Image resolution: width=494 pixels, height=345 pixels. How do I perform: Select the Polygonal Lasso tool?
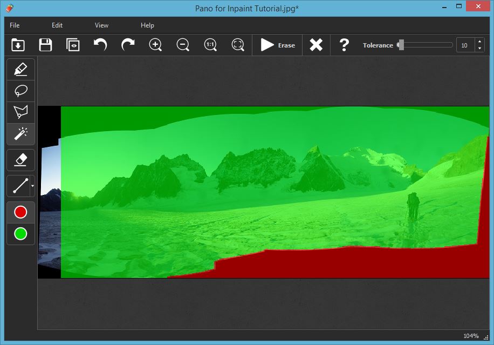pyautogui.click(x=20, y=112)
